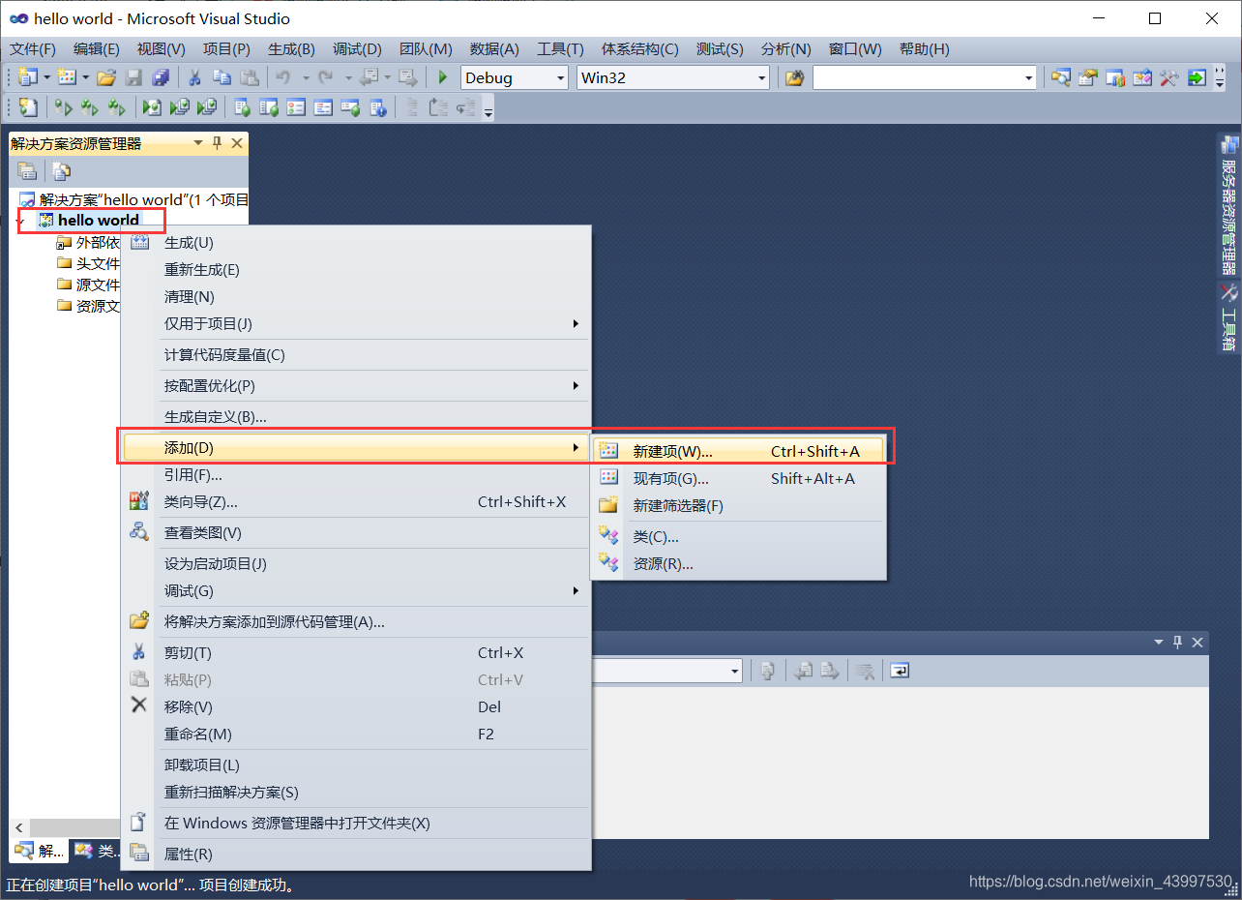The image size is (1242, 900).
Task: Click the Undo arrow icon
Action: (x=282, y=77)
